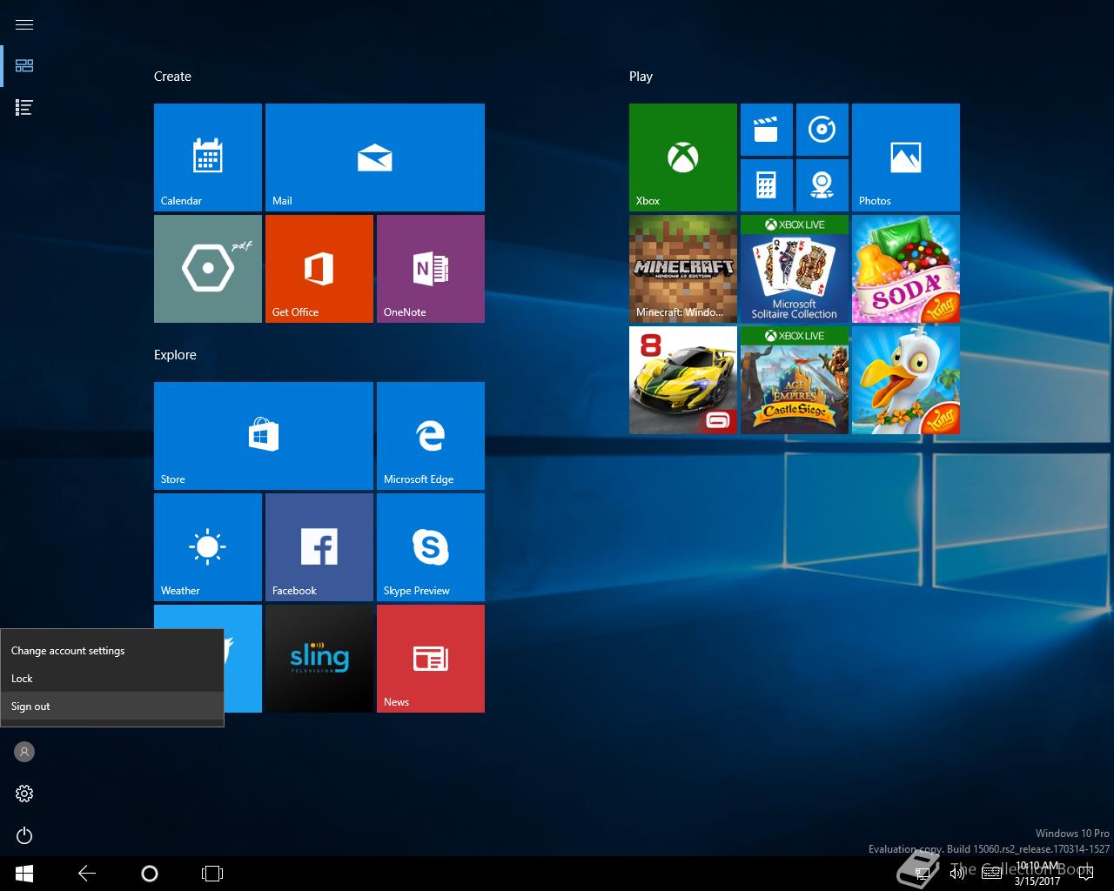Open Cortana circle on the taskbar
Screen dimensions: 1114x891
[x=150, y=874]
